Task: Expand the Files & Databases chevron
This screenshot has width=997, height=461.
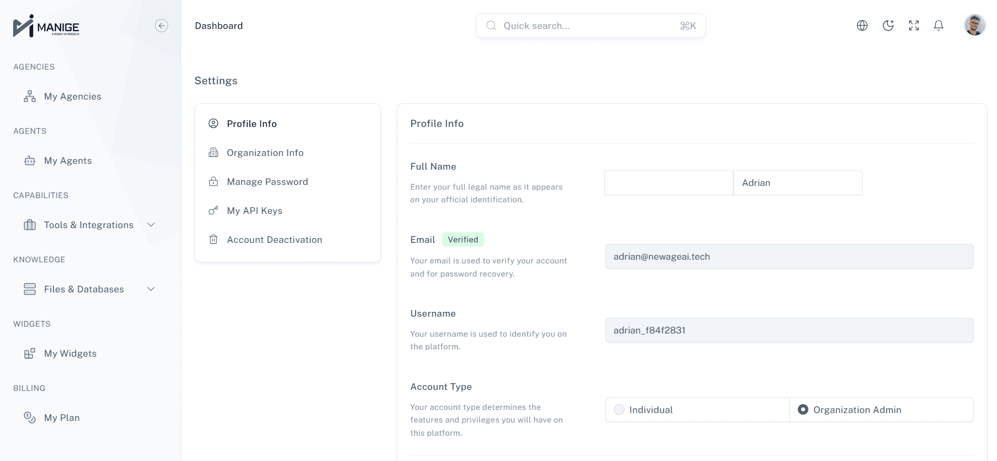Action: [151, 289]
